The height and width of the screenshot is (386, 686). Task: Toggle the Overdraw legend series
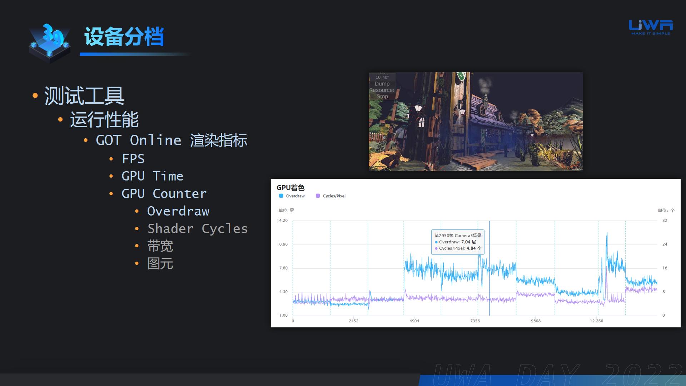tap(292, 196)
